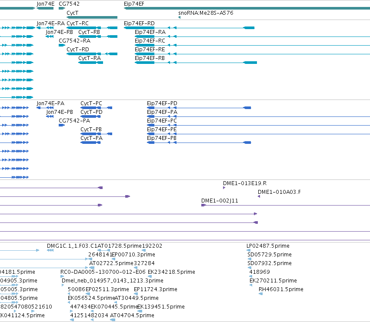Image resolution: width=370 pixels, height=322 pixels.
Task: Open transcript Jon74E-RA
Action: [51, 23]
